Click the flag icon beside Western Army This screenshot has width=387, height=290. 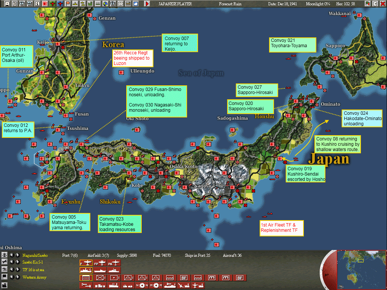(x=5, y=277)
